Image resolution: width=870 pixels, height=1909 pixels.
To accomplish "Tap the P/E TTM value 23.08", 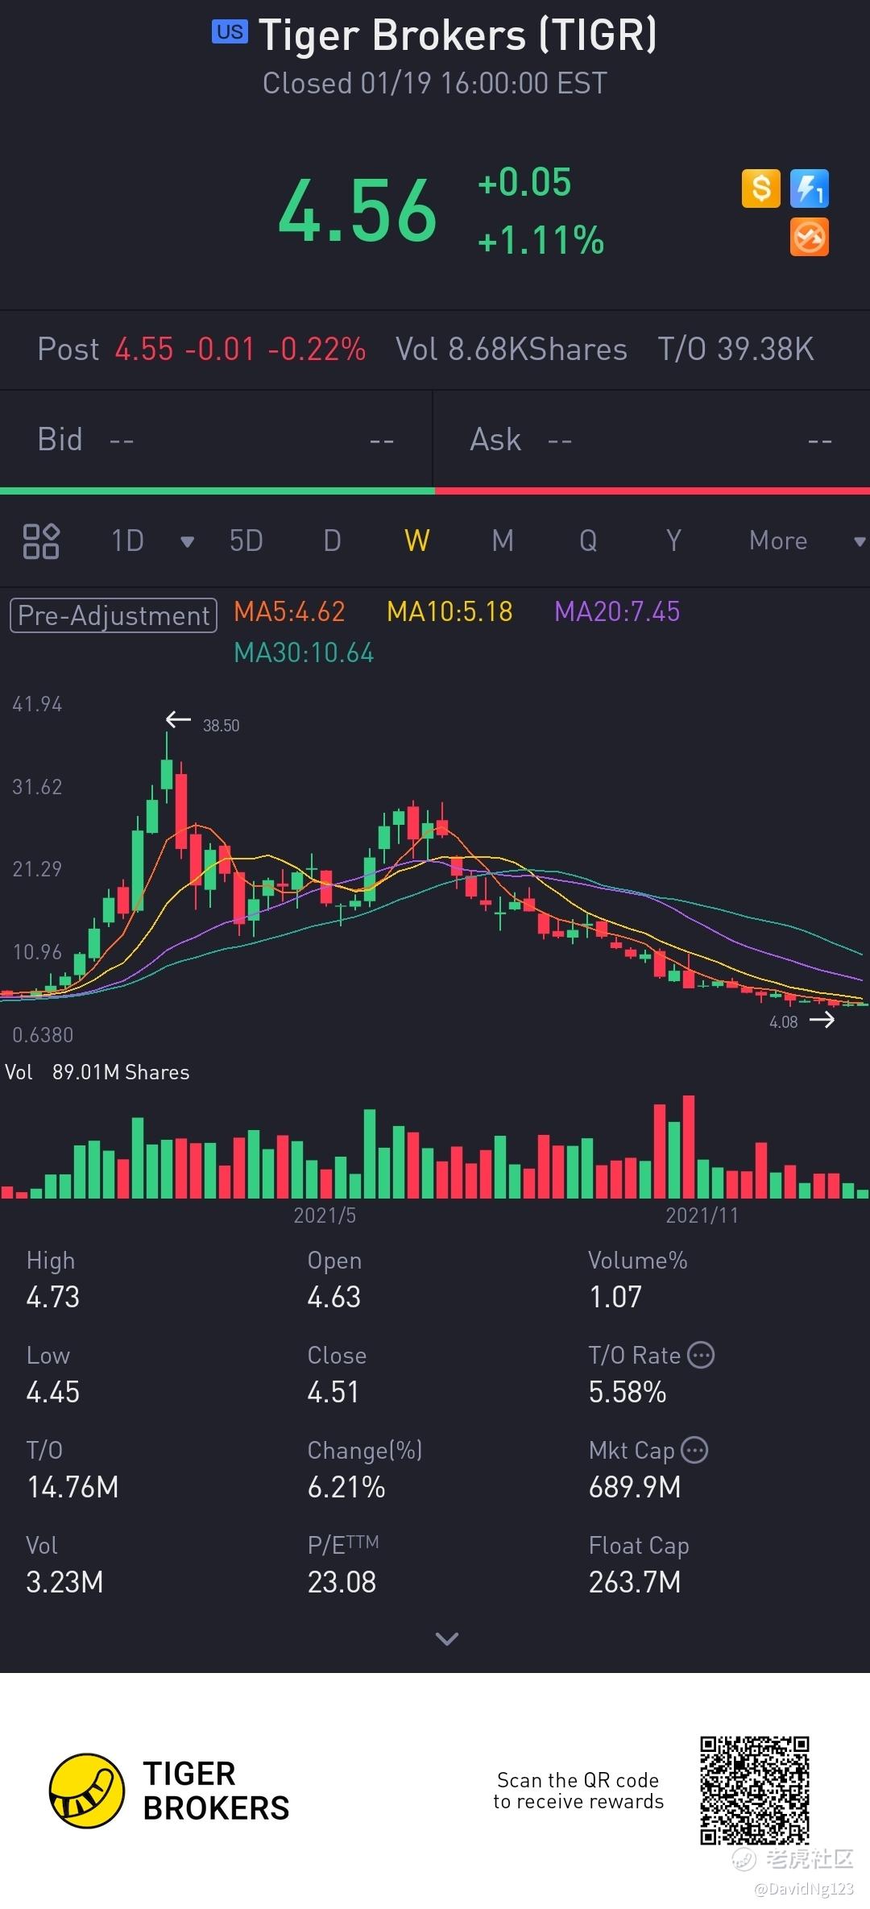I will click(342, 1582).
